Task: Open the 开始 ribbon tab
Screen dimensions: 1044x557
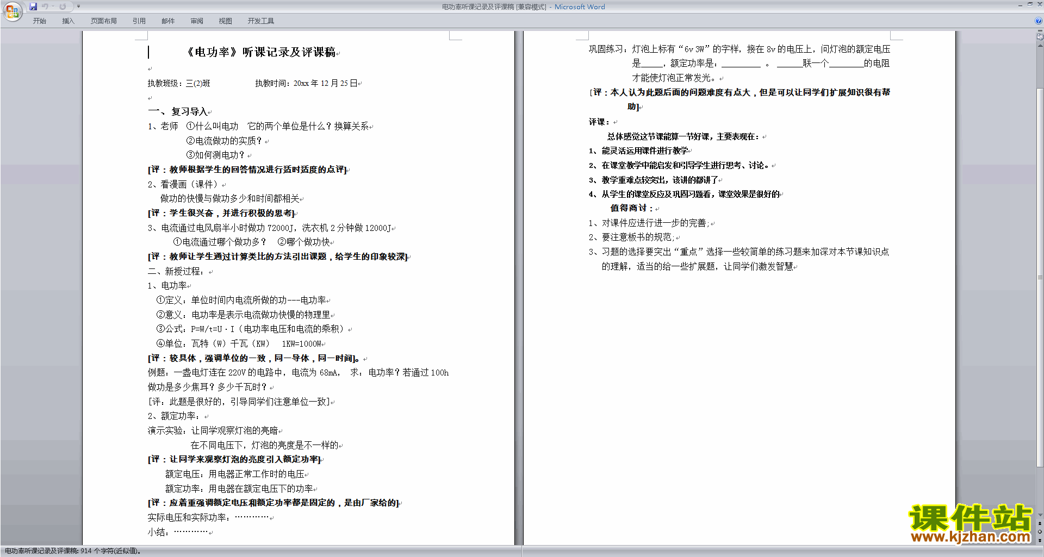Action: click(x=39, y=21)
